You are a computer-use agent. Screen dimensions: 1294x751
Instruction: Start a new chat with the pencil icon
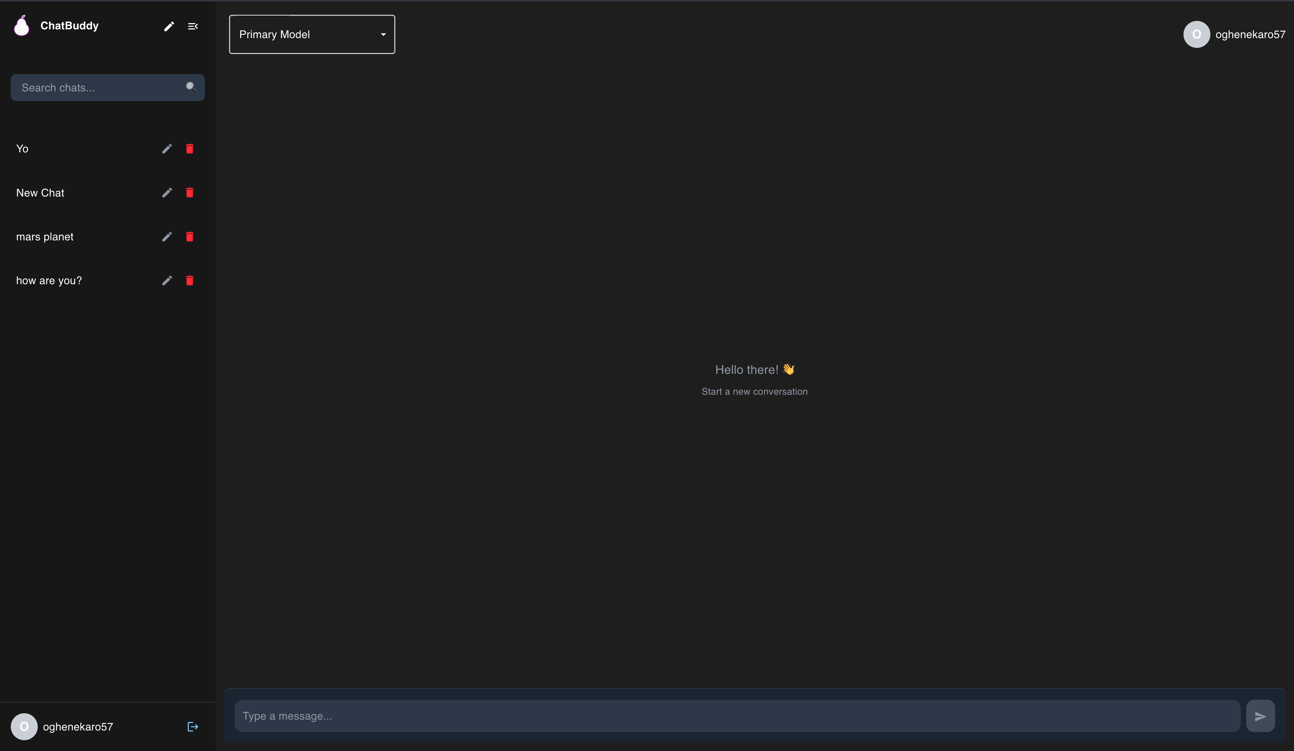[169, 26]
